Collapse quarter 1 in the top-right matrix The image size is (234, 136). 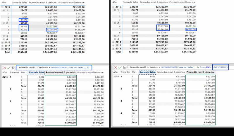coord(116,10)
